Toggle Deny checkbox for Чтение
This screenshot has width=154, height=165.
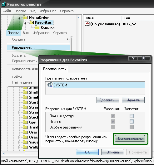(x=132, y=122)
